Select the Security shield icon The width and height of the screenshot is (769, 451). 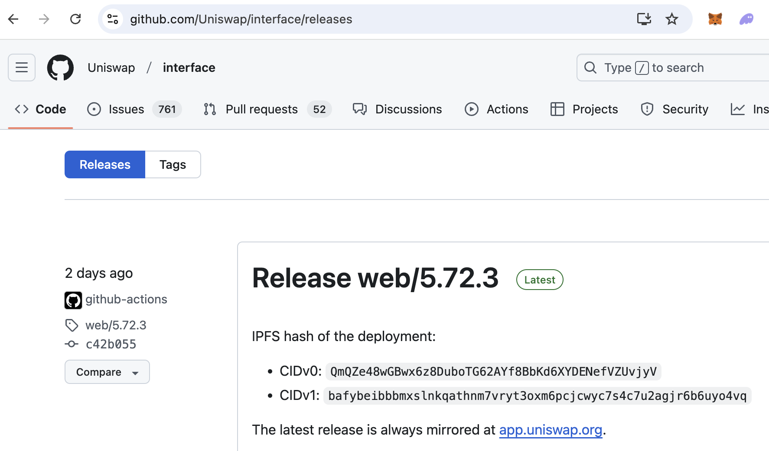point(647,109)
